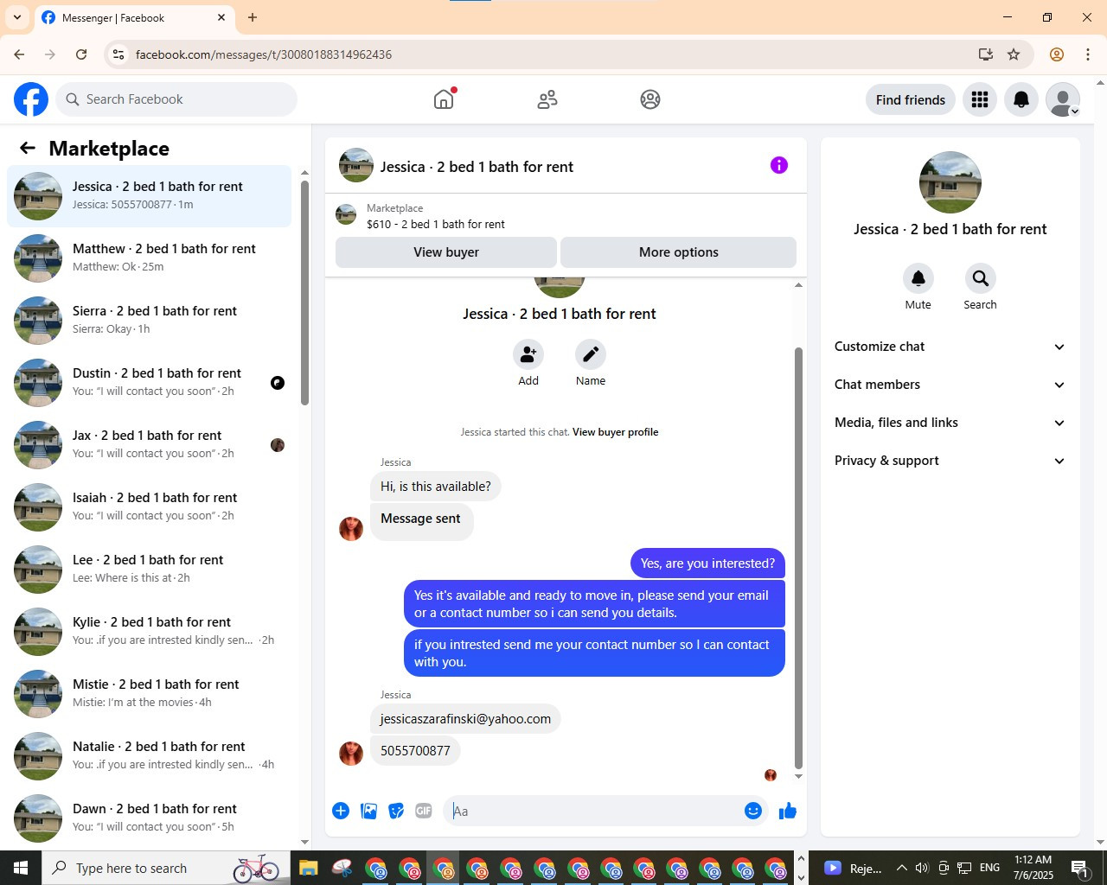Open the Marketplace listing $610 header
The image size is (1107, 885).
(566, 216)
